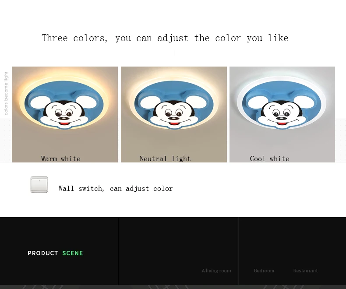
Task: Click the Warm white lamp image
Action: pos(65,114)
